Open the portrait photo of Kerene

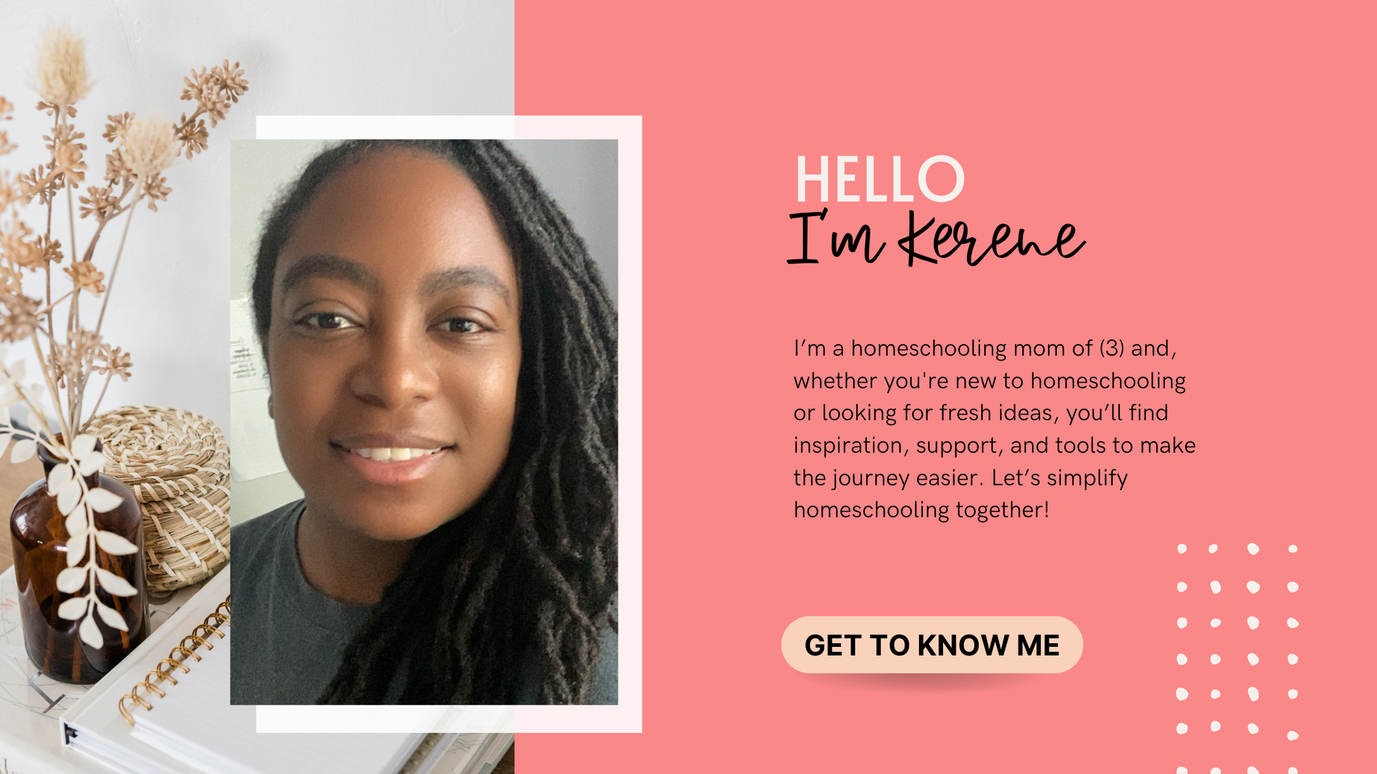(424, 422)
